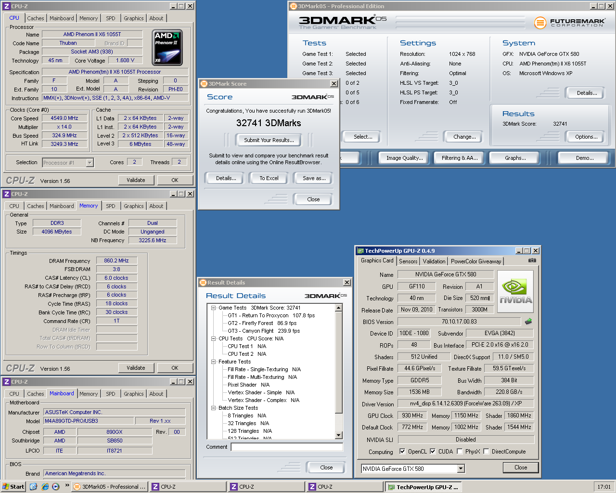
Task: Open Internet Explorer from quick launch
Action: (x=45, y=487)
